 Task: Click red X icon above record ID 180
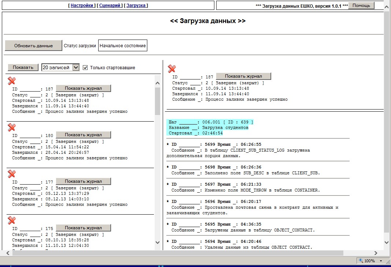(11, 127)
